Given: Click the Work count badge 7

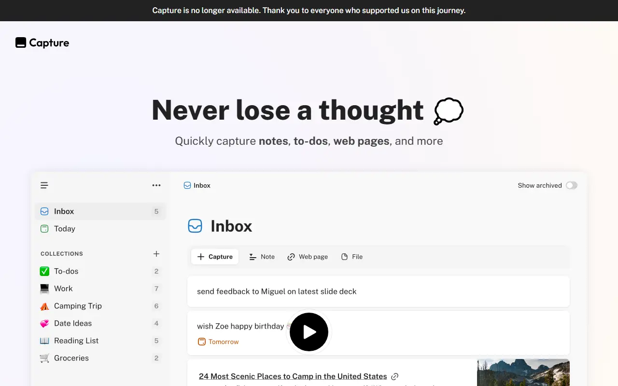Looking at the screenshot, I should (x=156, y=289).
